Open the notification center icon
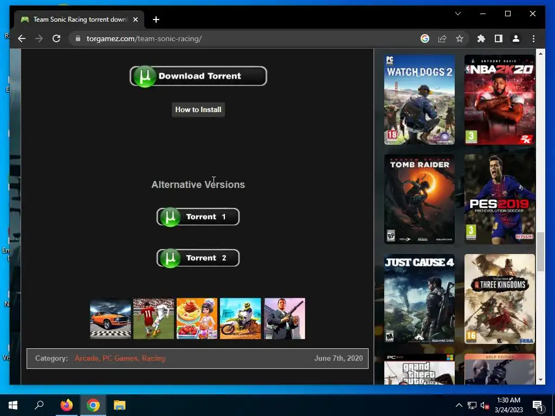Image resolution: width=555 pixels, height=416 pixels. pyautogui.click(x=538, y=405)
